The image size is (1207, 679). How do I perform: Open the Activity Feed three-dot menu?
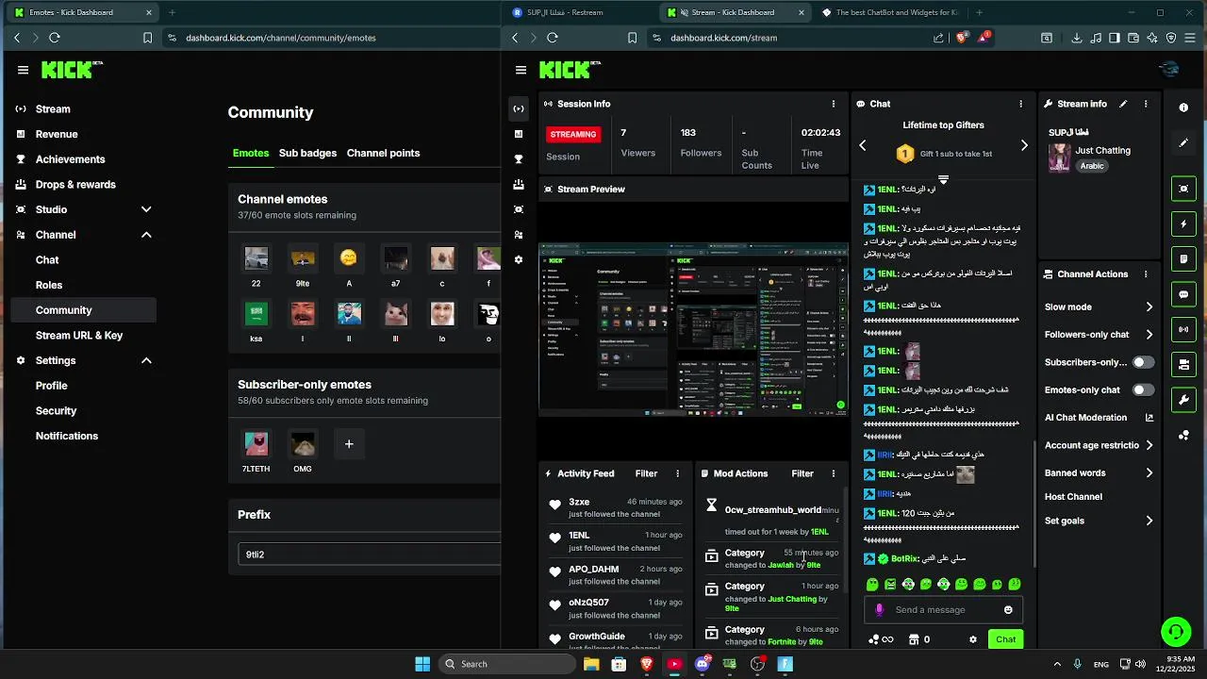pyautogui.click(x=677, y=473)
